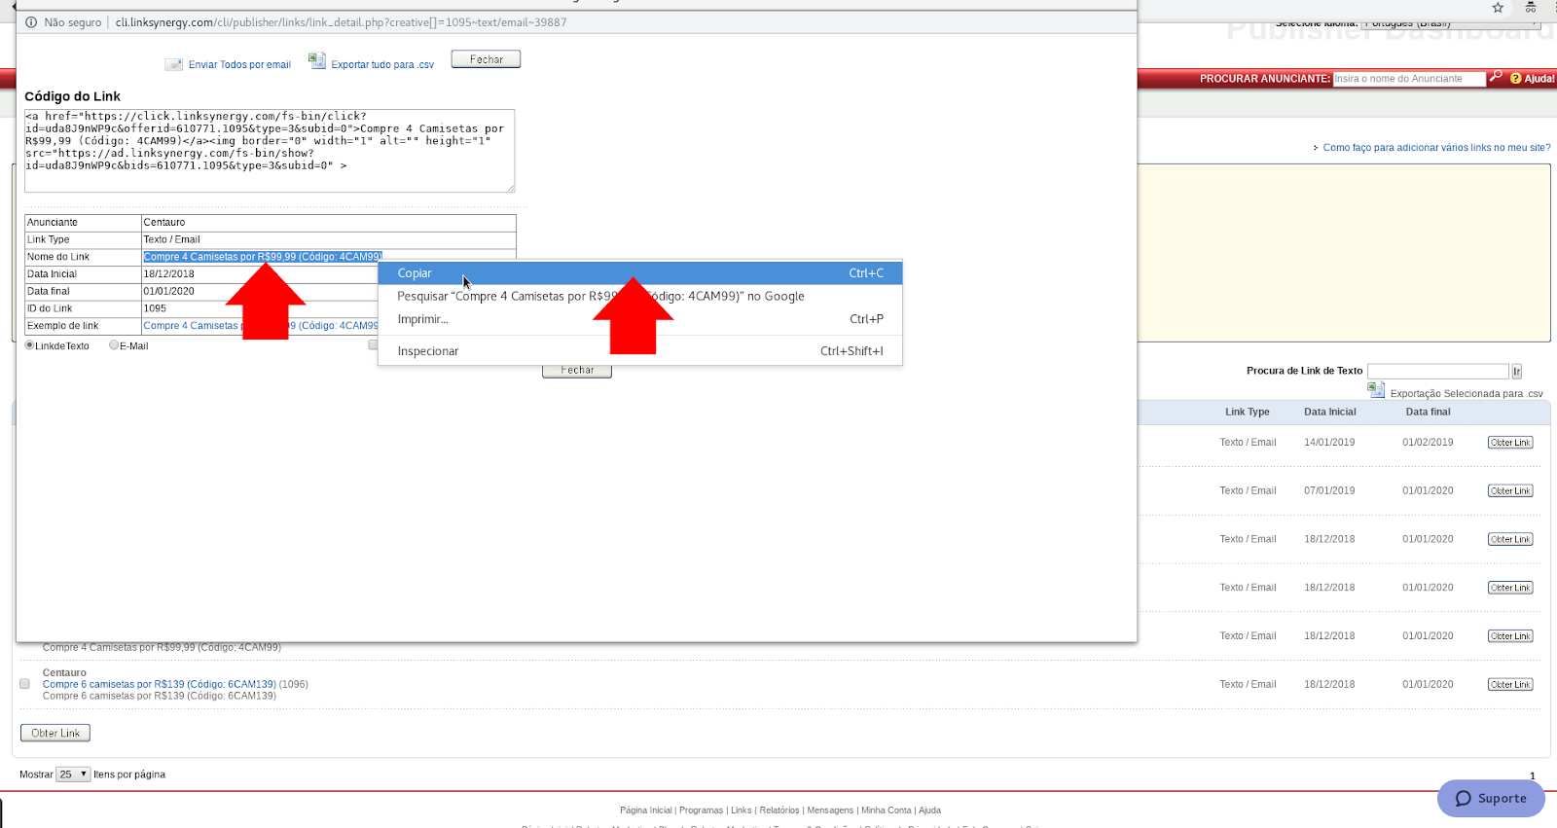
Task: Click the Data final value 01/01/2020 in the popup
Action: (169, 291)
